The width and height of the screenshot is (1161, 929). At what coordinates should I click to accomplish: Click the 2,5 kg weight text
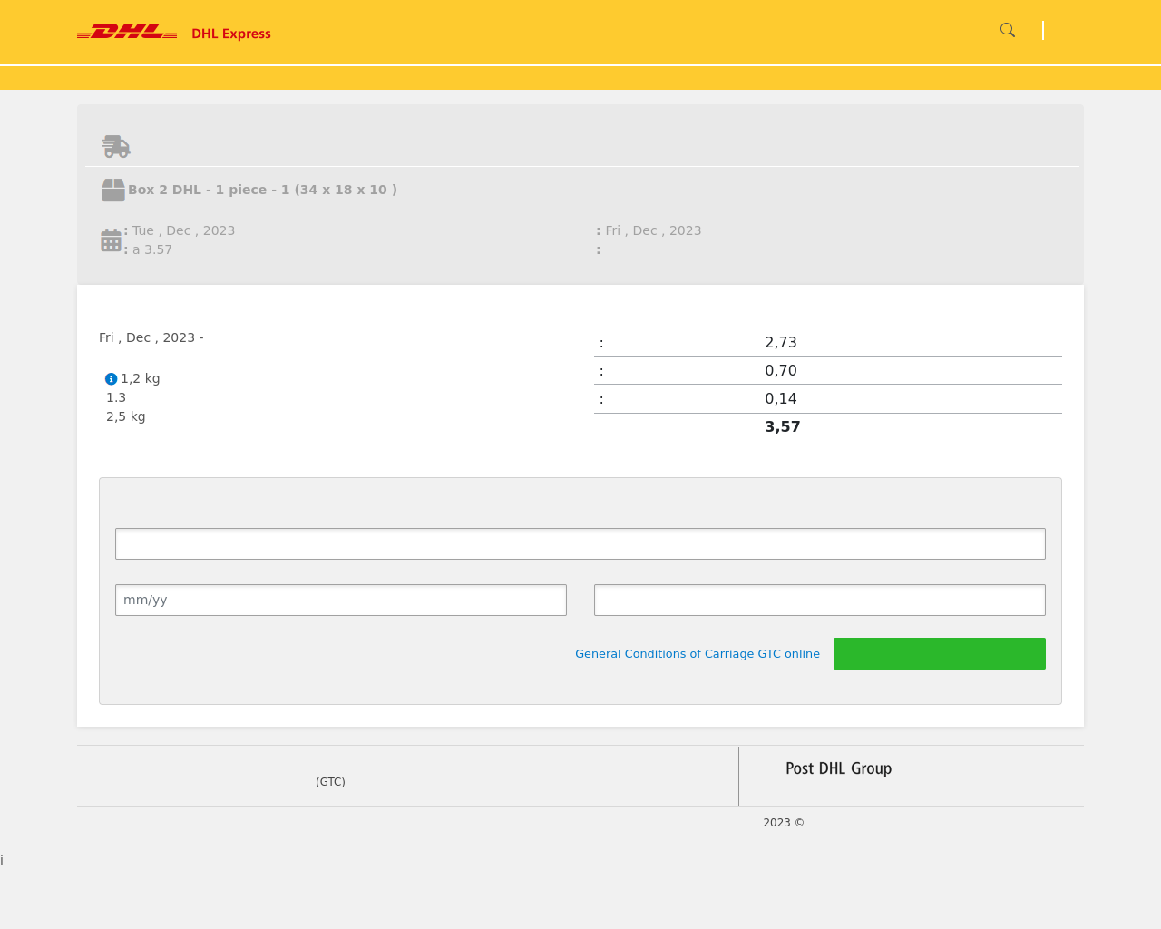point(125,416)
